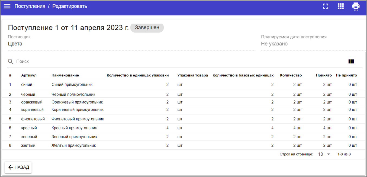Screen dimensions: 367x177
Task: Click the Желтый прямоугольник row
Action: point(74,145)
